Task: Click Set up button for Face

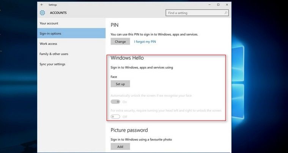Action: click(x=120, y=84)
